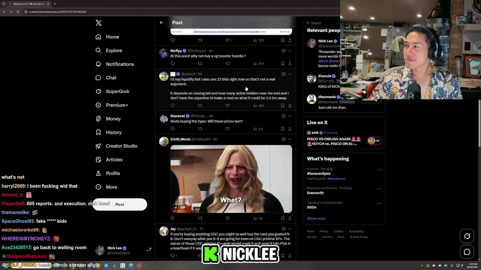
Task: Like Mcflyy's booster bundle post
Action: 227,64
